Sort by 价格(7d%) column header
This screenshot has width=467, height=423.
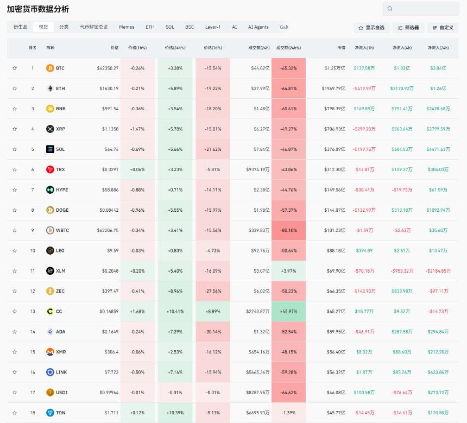click(213, 48)
